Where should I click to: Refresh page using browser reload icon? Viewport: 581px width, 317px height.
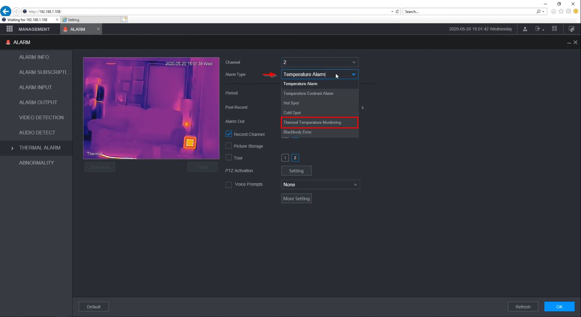pyautogui.click(x=397, y=12)
